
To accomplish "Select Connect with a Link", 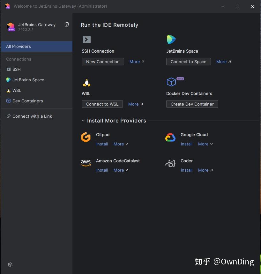I will pos(37,116).
